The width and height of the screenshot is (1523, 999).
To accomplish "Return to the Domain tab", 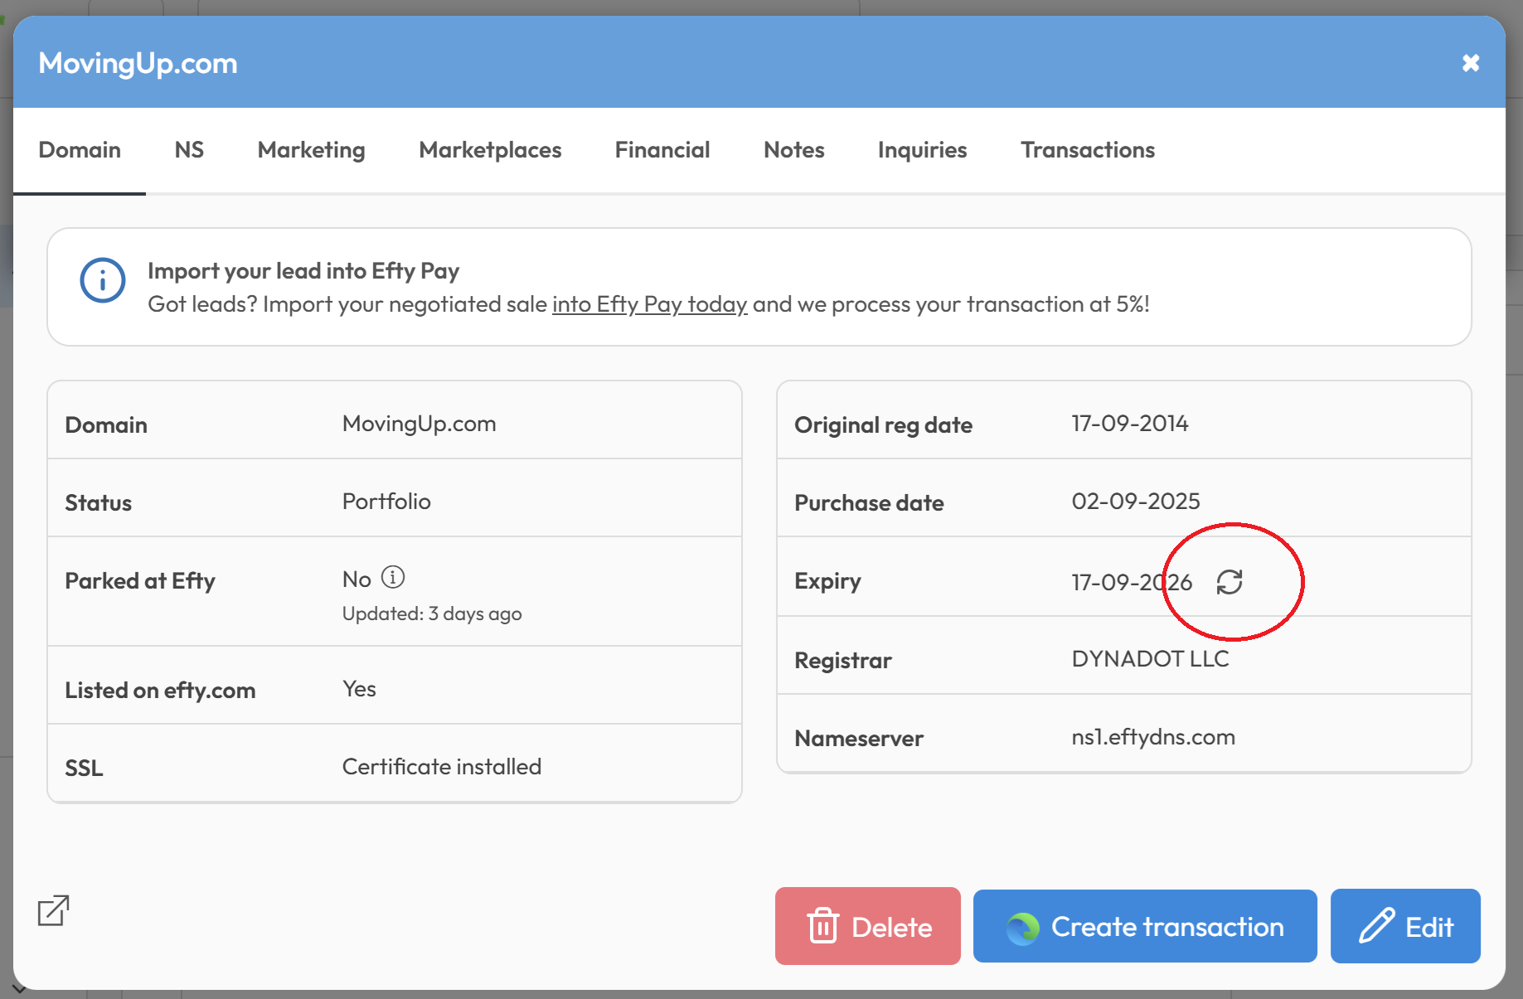I will point(80,150).
